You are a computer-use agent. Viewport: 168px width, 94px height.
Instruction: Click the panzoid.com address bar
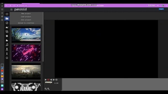(23, 5)
